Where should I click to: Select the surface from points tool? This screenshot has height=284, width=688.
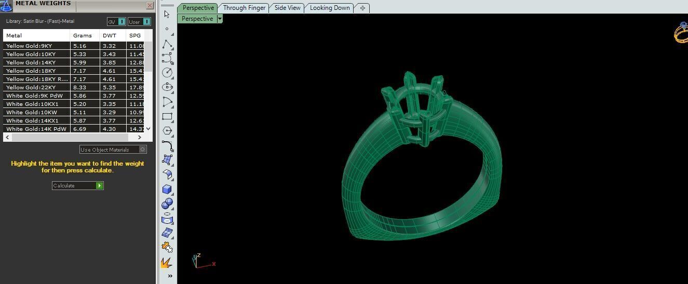(167, 160)
